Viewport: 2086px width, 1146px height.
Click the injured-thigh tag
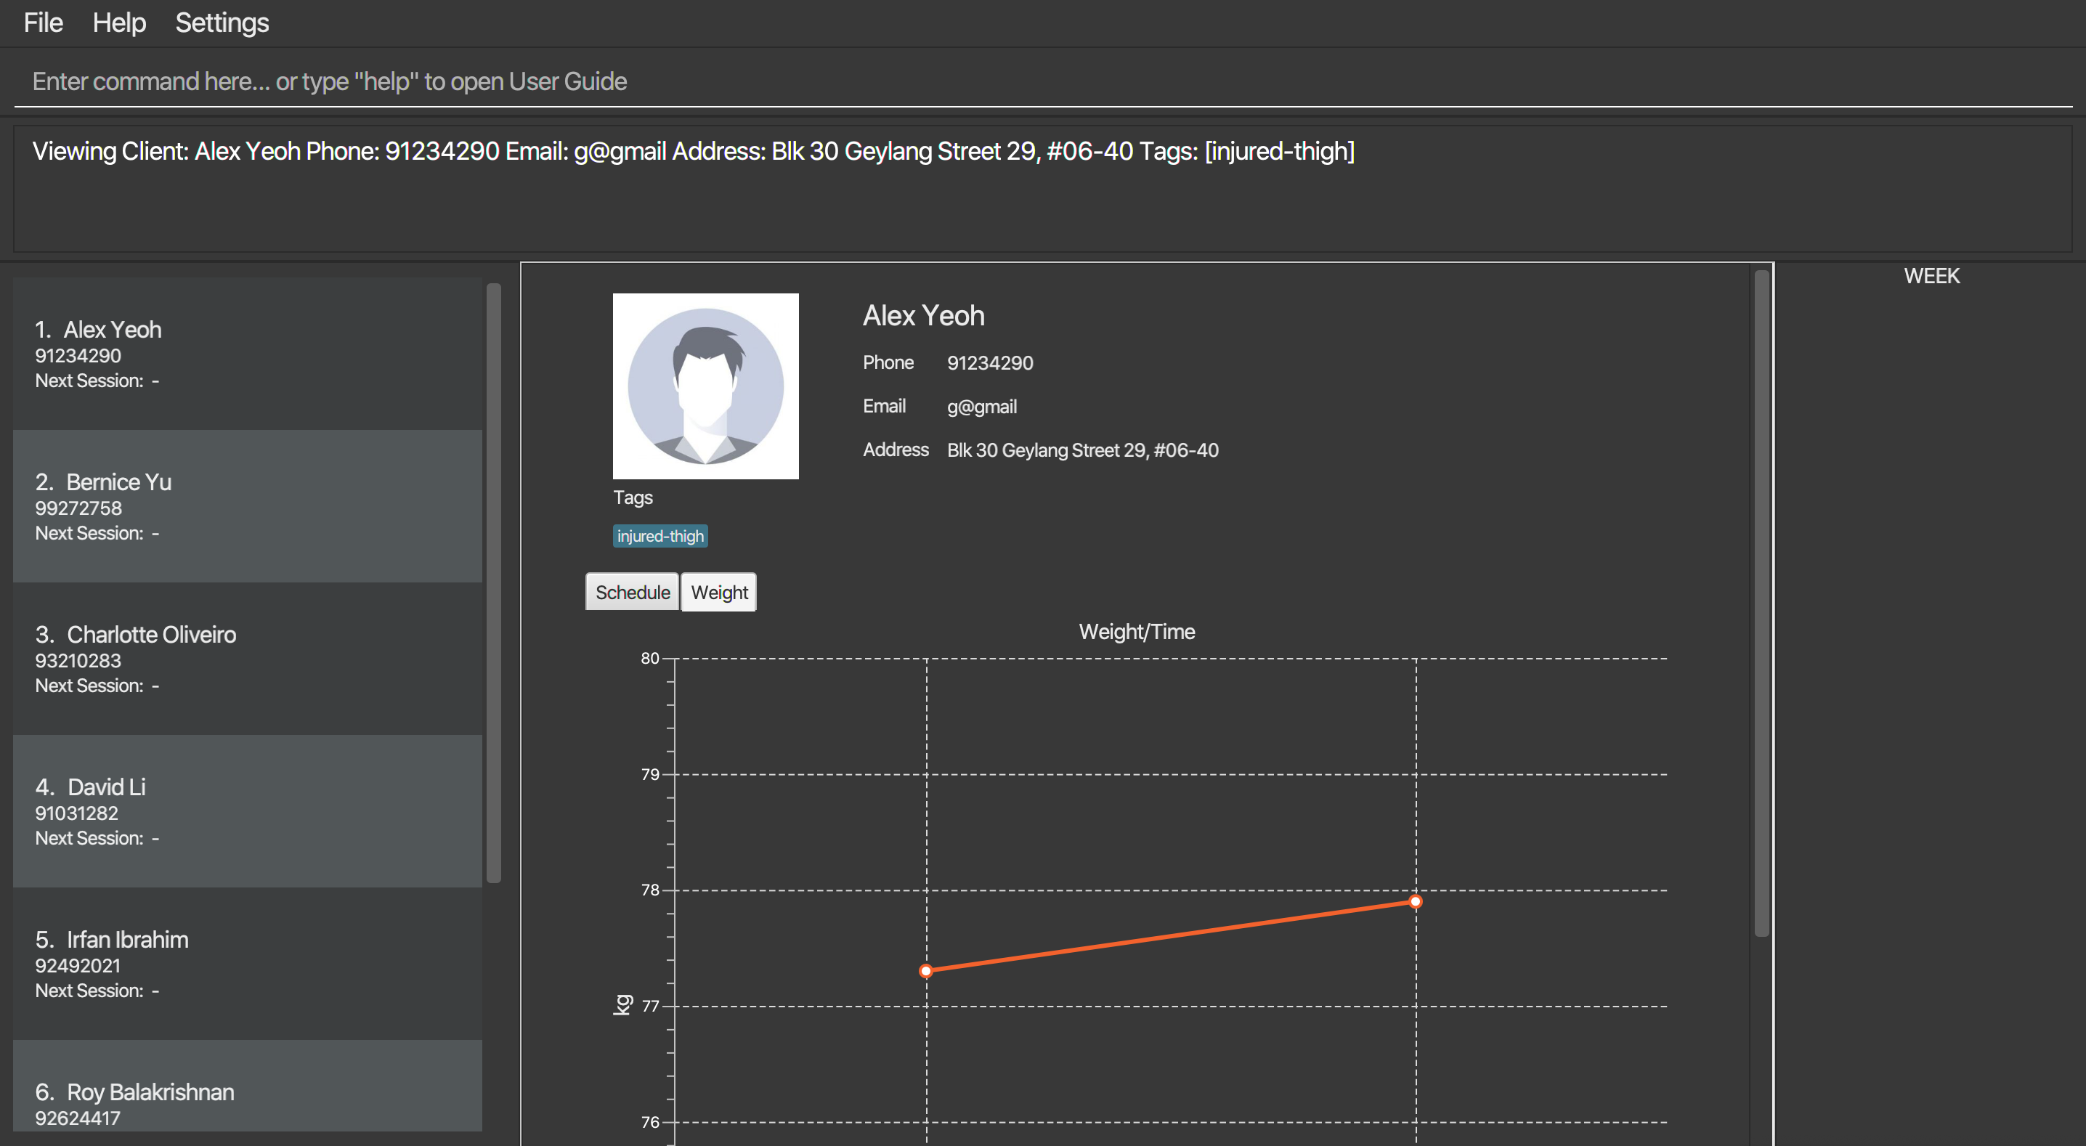pyautogui.click(x=660, y=536)
